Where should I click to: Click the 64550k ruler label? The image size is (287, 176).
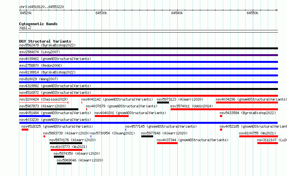coord(252,13)
